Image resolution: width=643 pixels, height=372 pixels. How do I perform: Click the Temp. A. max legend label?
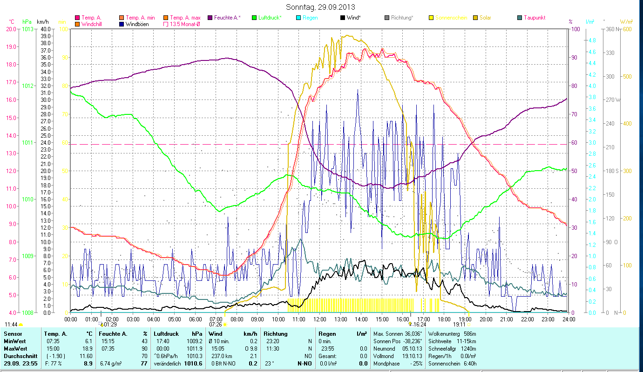click(x=186, y=18)
